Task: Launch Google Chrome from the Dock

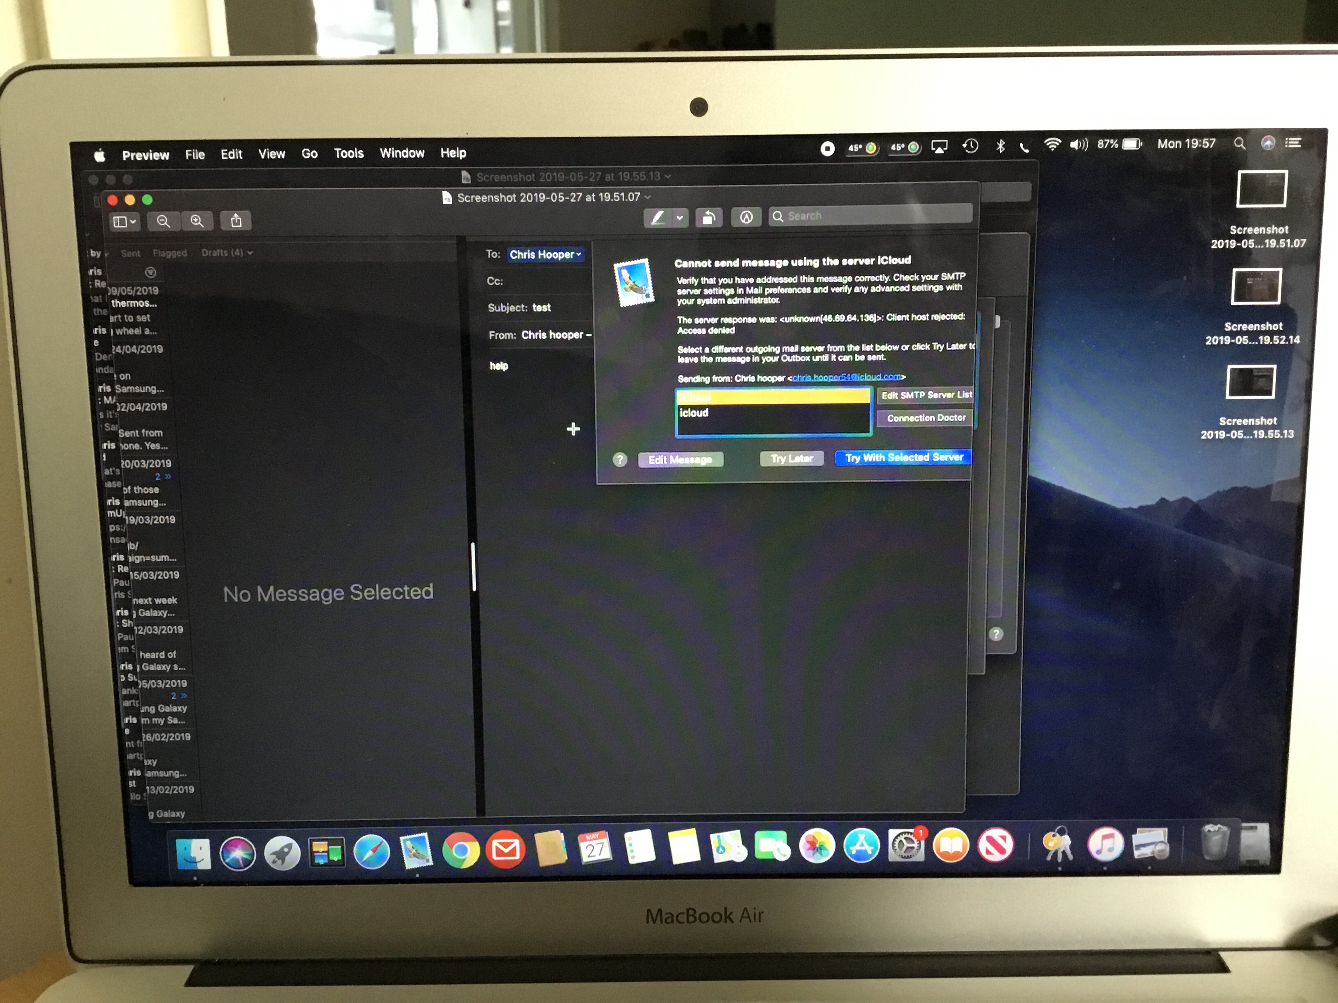Action: pyautogui.click(x=460, y=851)
